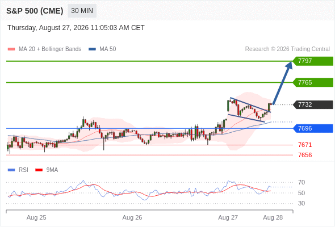Click the blue upward forecast arrow
Image resolution: width=335 pixels, height=227 pixels.
283,83
